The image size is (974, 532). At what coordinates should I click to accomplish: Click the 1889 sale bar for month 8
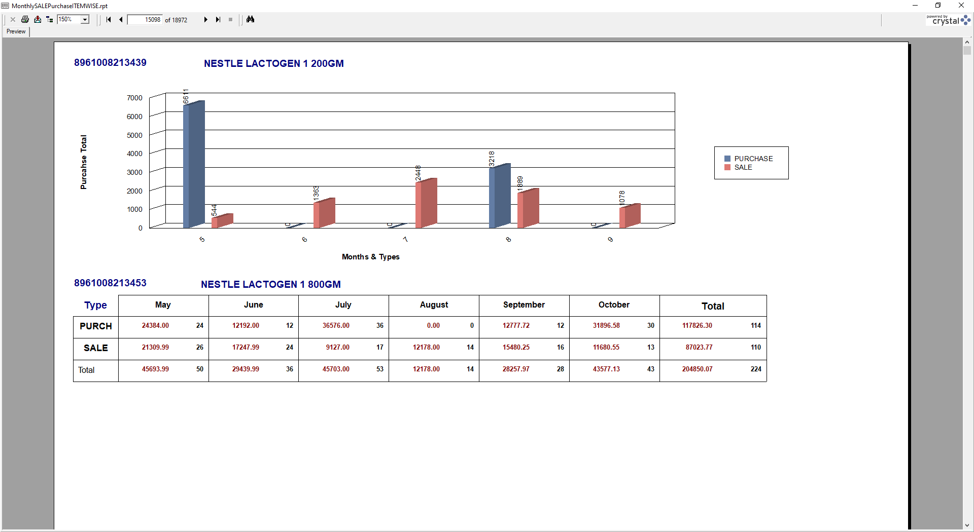[x=528, y=208]
